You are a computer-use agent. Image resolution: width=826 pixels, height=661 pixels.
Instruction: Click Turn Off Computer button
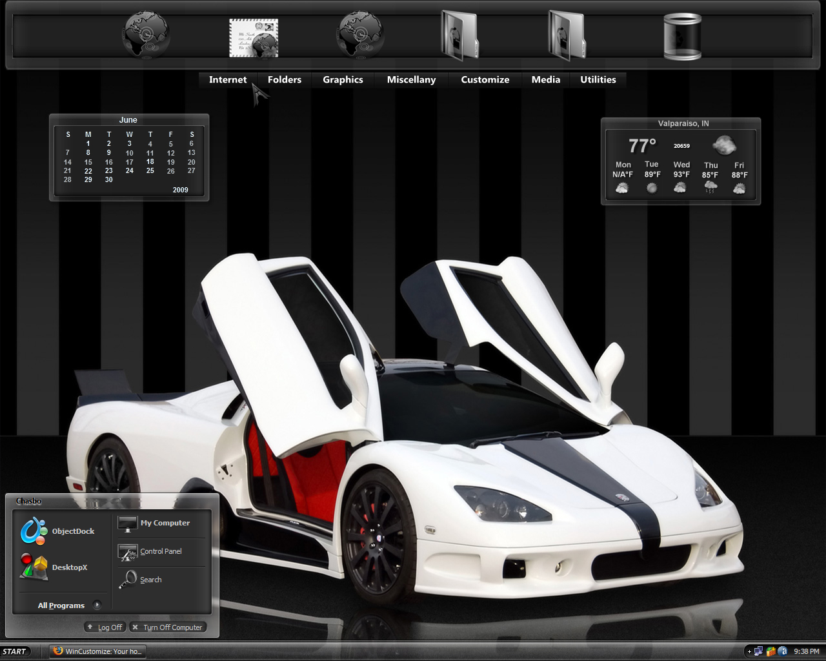coord(167,627)
